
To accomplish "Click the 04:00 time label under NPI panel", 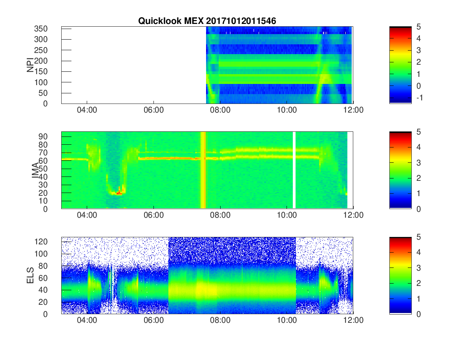I will pyautogui.click(x=87, y=111).
